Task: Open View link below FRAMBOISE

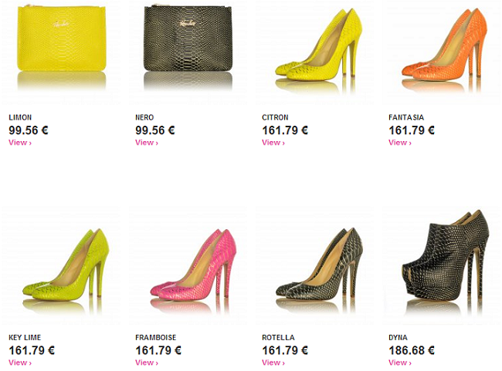Action: 147,363
